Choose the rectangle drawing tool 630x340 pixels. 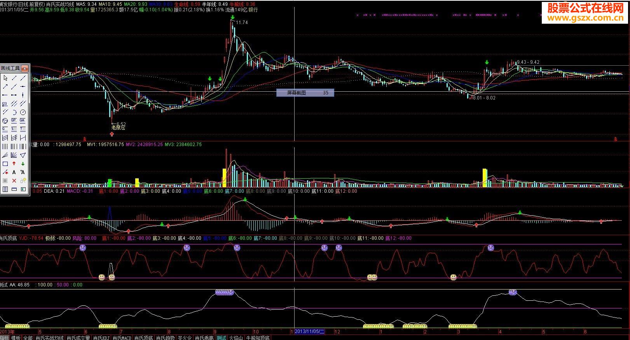click(x=5, y=164)
